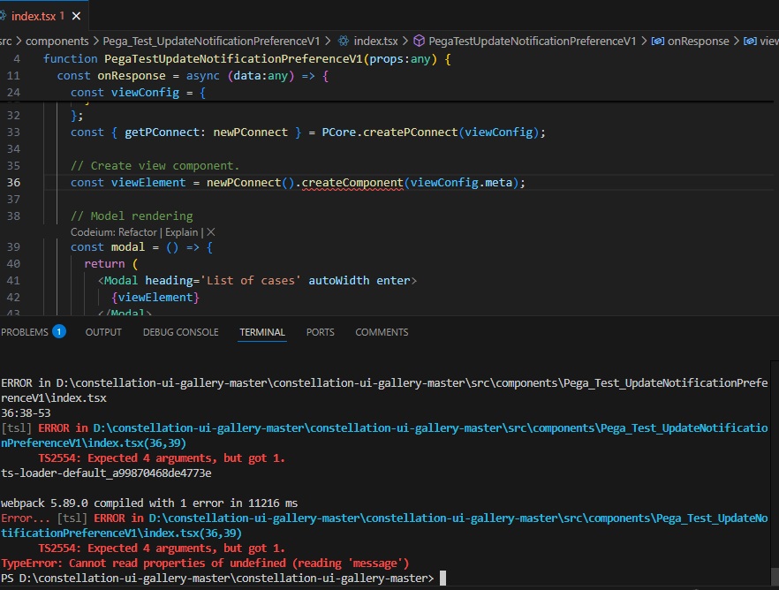Open the OUTPUT panel tab
779x590 pixels.
point(103,332)
